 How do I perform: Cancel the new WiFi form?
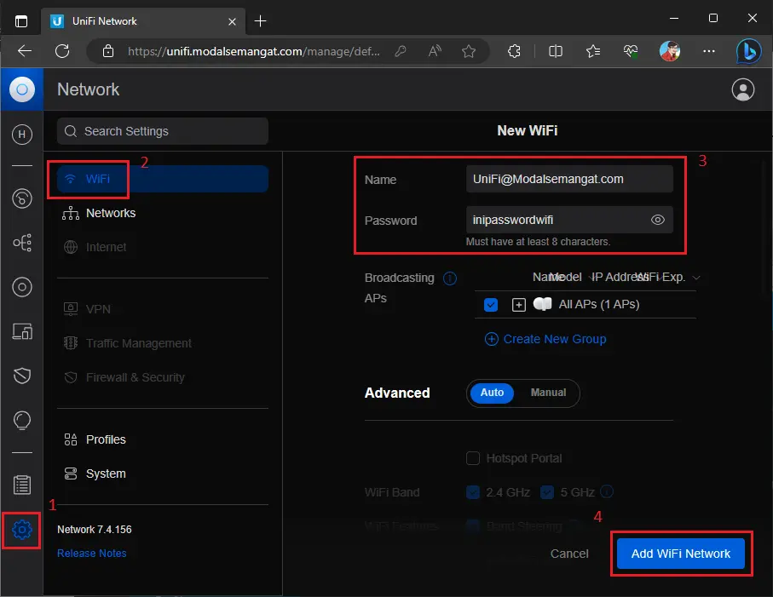coord(569,554)
